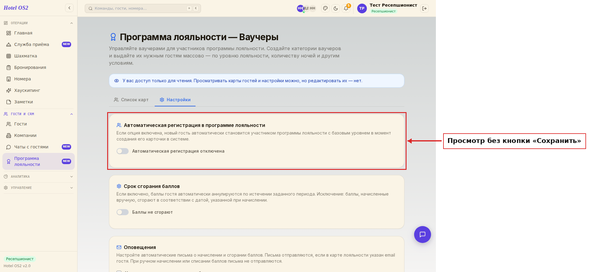Click the grey НН user avatar
The width and height of the screenshot is (593, 272).
[312, 8]
